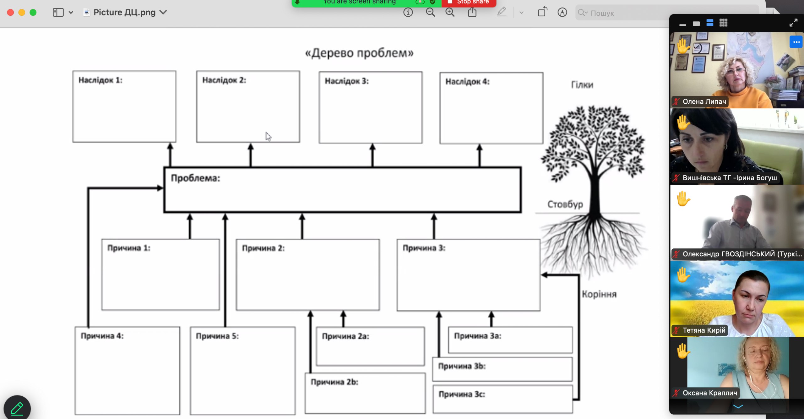
Task: Select the Вишнівська ТГ -Ірина Богуш video thumbnail
Action: (x=737, y=147)
